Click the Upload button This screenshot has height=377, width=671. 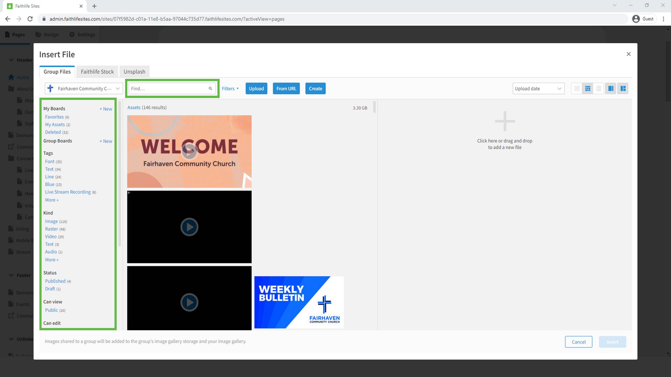257,89
